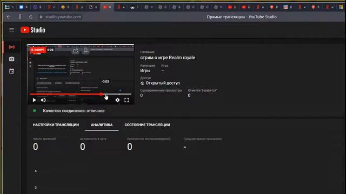Reload the page with refresh icon
Image resolution: width=346 pixels, height=194 pixels.
[31, 17]
